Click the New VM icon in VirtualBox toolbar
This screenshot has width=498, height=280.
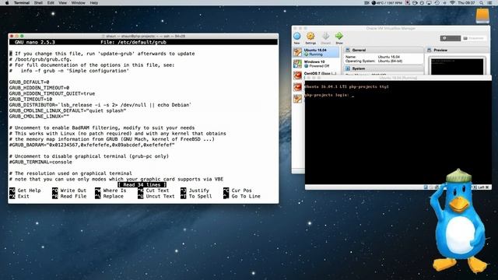297,37
